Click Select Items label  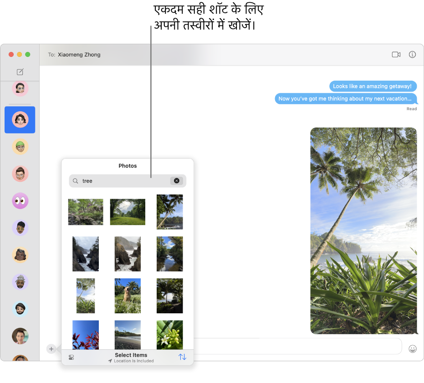(131, 355)
